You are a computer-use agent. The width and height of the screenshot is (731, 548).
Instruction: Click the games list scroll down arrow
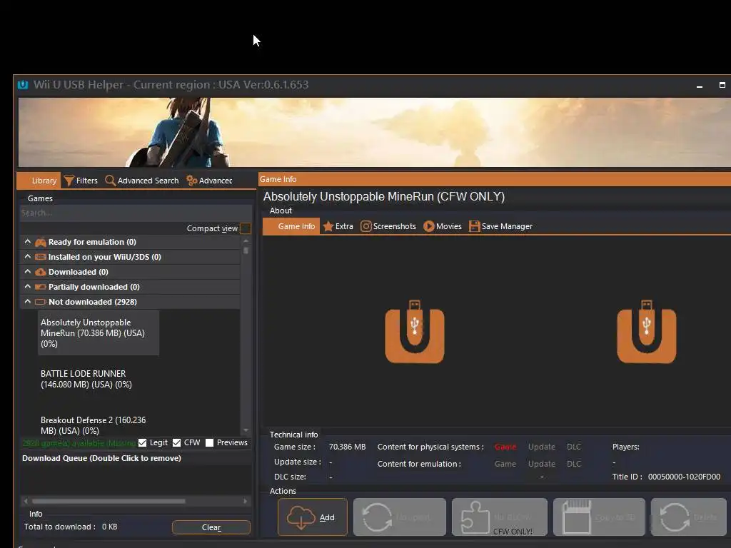click(x=246, y=430)
